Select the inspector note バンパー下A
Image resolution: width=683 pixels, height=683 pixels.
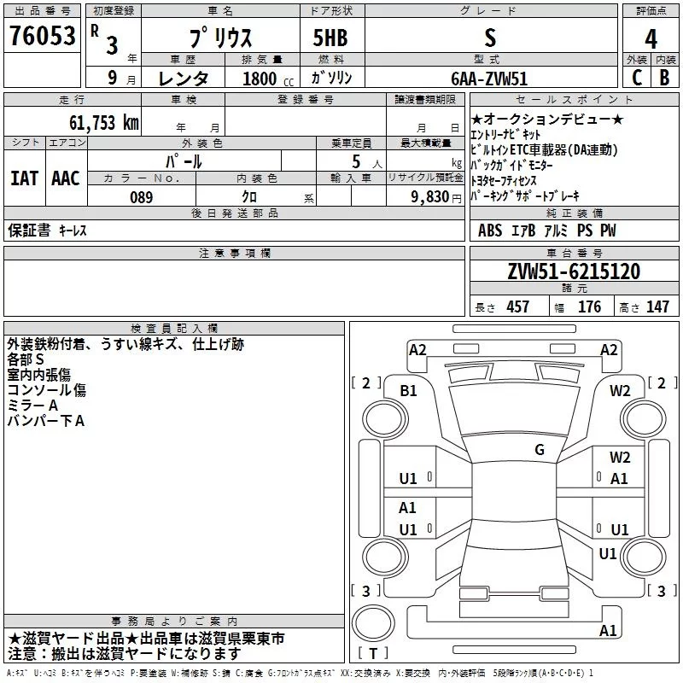click(x=46, y=421)
